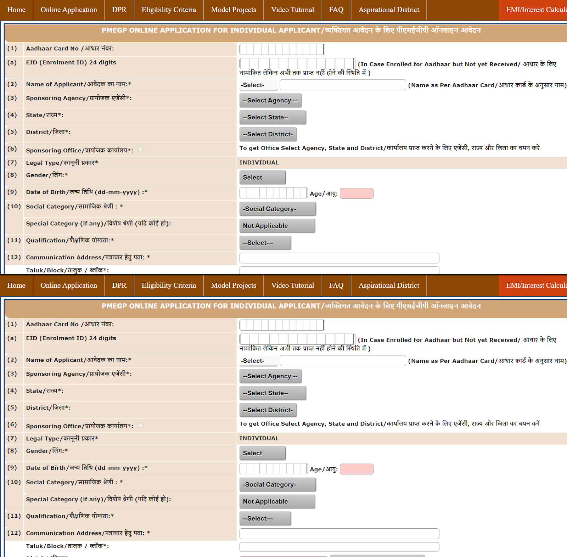Open the --Select State-- dropdown in lower form
This screenshot has width=567, height=557.
coord(273,393)
